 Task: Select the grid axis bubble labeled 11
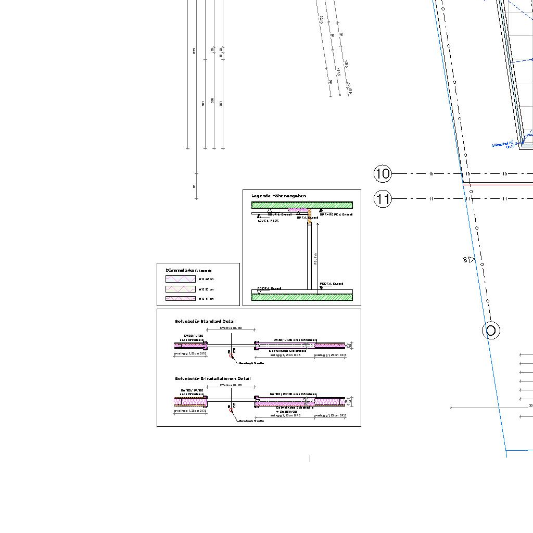383,199
